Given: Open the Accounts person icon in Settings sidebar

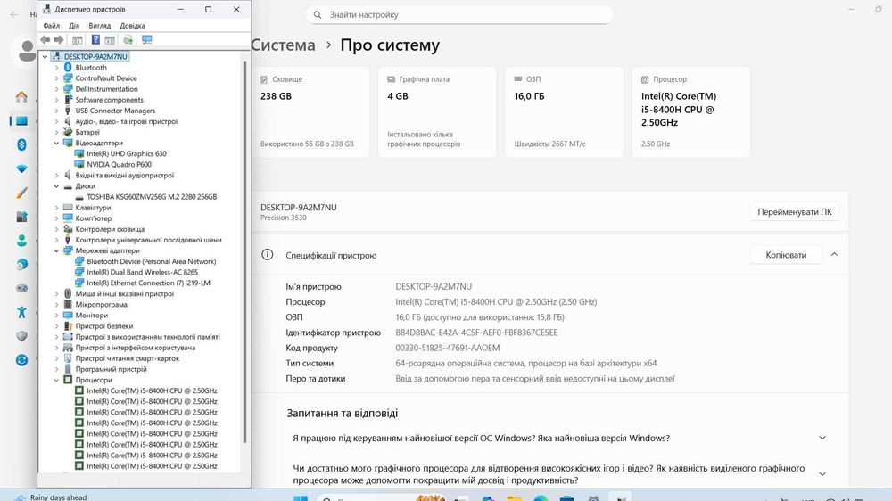Looking at the screenshot, I should [x=21, y=241].
